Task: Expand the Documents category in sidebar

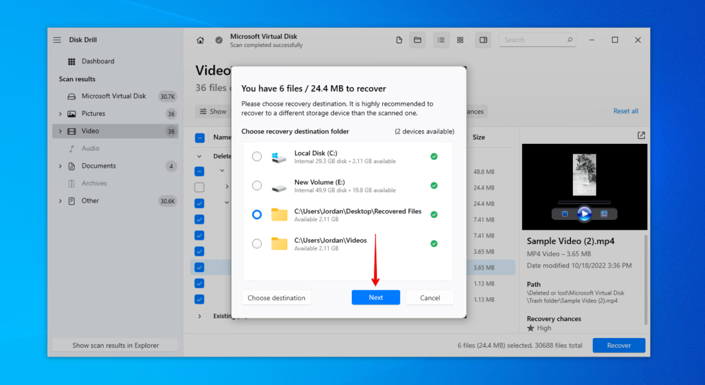Action: tap(60, 166)
